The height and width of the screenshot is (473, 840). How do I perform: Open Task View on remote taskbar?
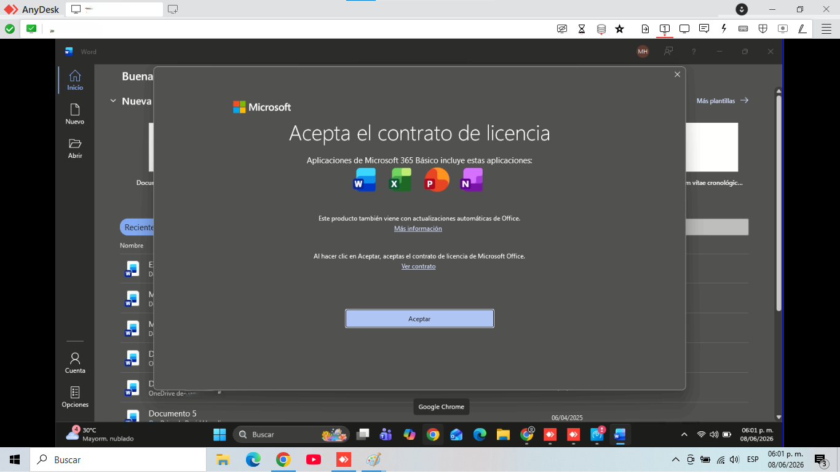pos(363,435)
